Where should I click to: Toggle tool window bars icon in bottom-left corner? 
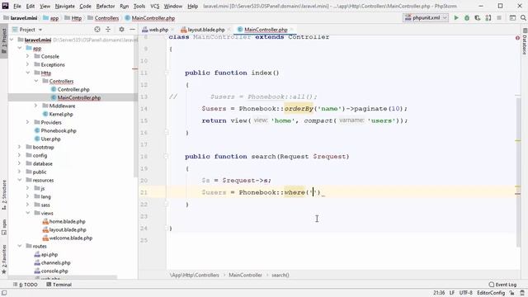tap(4, 293)
